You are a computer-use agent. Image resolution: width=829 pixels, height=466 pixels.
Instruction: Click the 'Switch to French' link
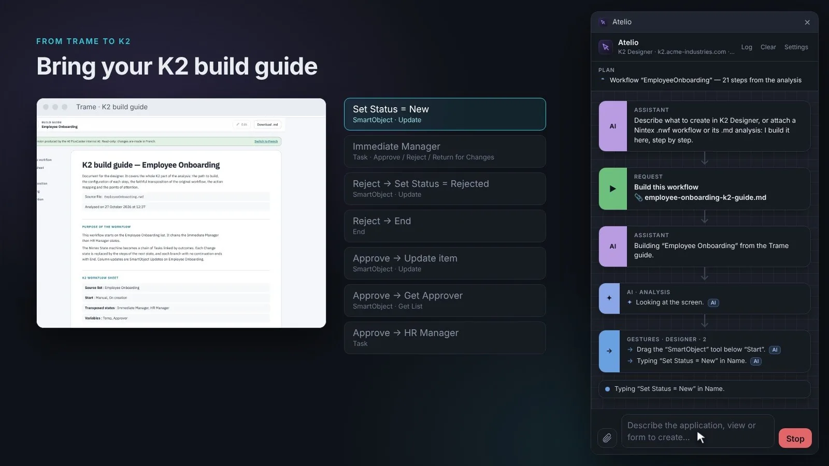[x=266, y=141]
